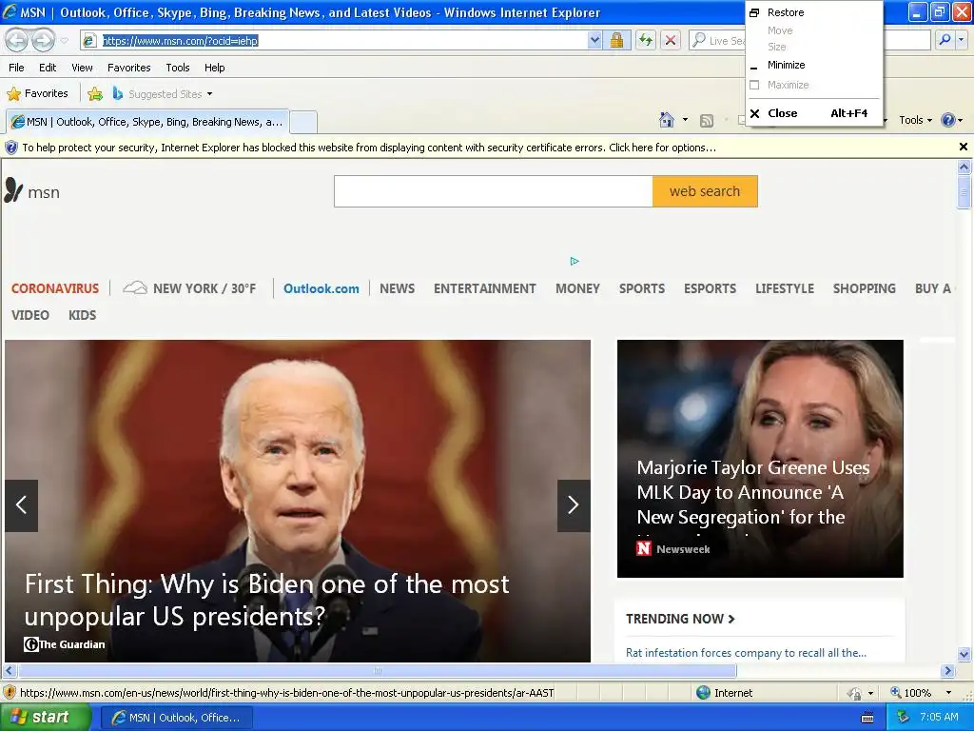Expand the Home button dropdown arrow

(x=685, y=120)
